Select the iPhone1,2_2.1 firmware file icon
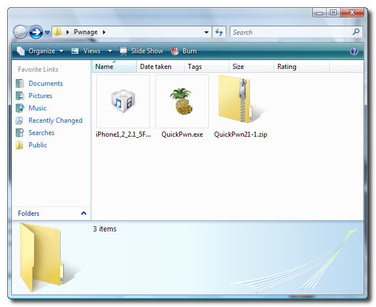Screen dimensions: 376x307 [x=123, y=101]
